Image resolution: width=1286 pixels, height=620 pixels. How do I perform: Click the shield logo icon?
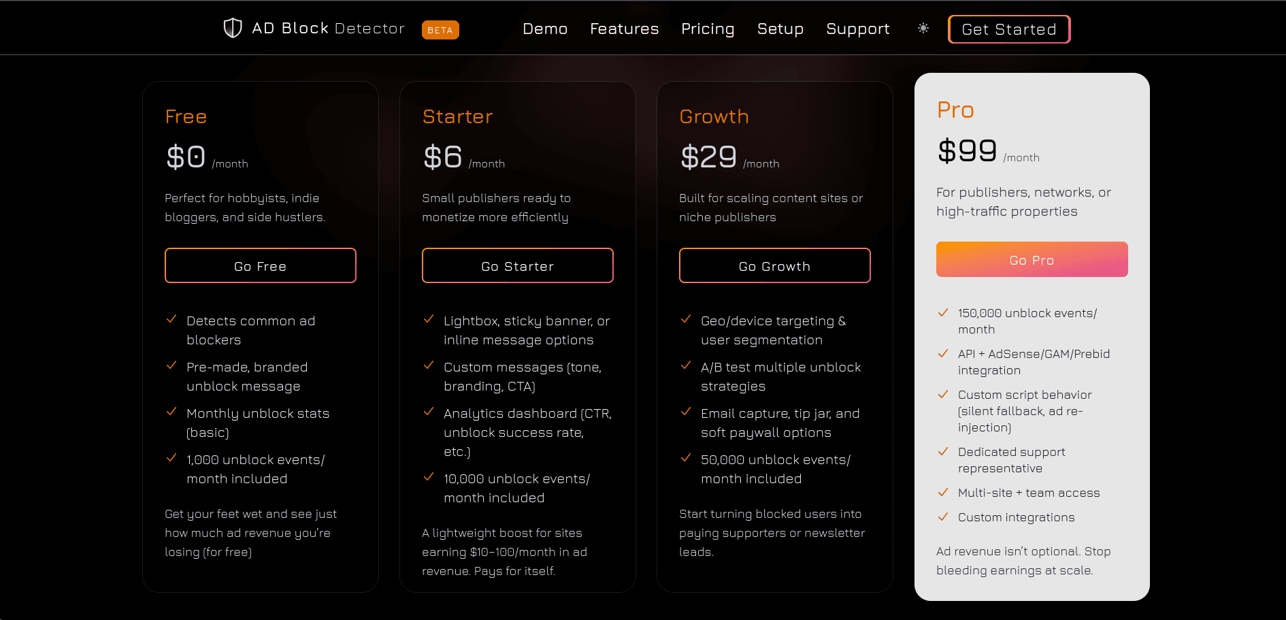point(233,27)
